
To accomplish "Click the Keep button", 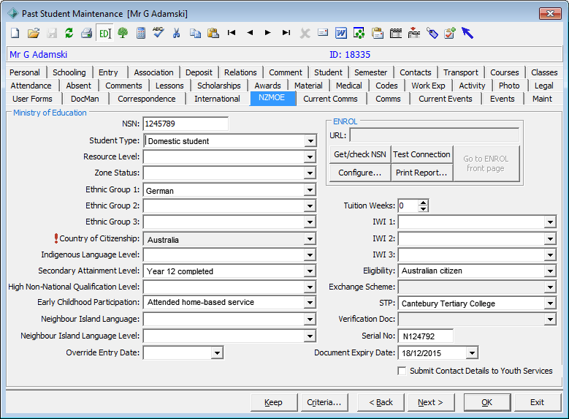I will pos(274,402).
